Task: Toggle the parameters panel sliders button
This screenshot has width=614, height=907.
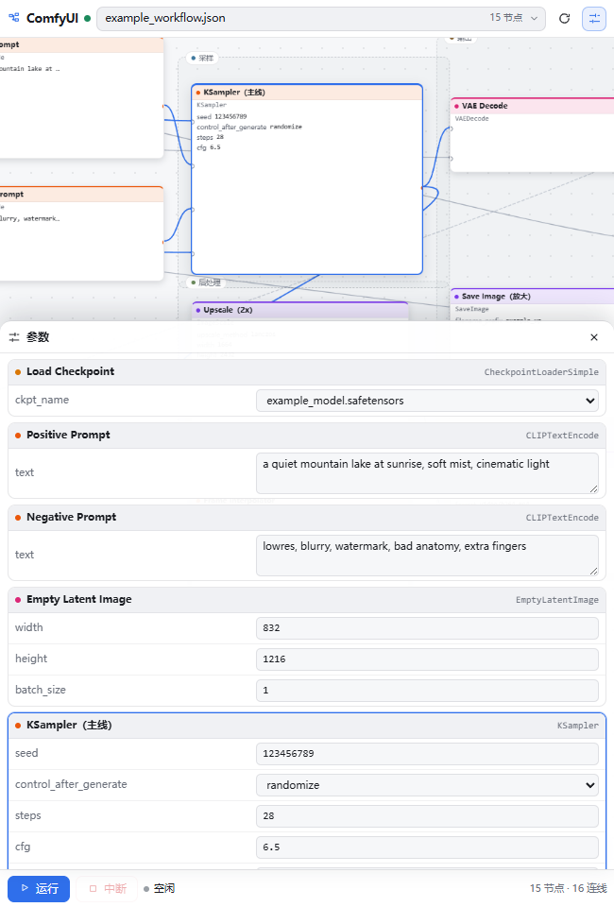Action: (594, 19)
